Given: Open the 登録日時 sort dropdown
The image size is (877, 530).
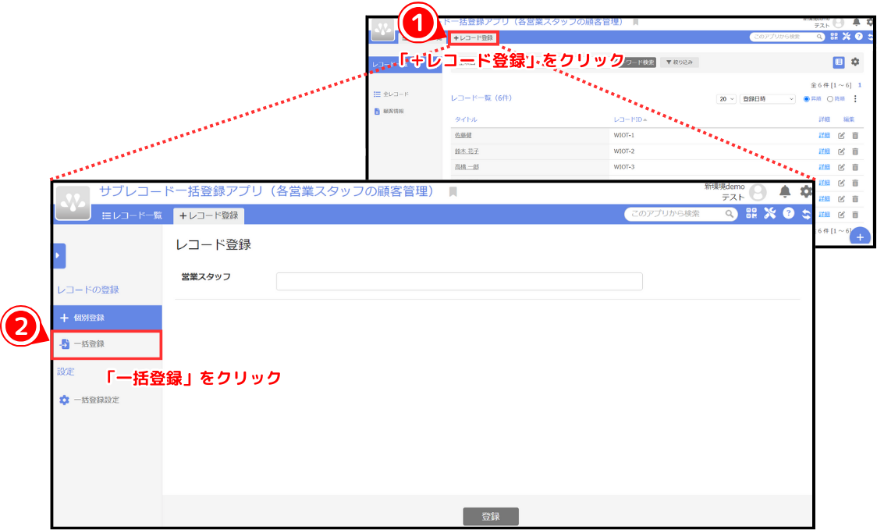Looking at the screenshot, I should [x=768, y=99].
